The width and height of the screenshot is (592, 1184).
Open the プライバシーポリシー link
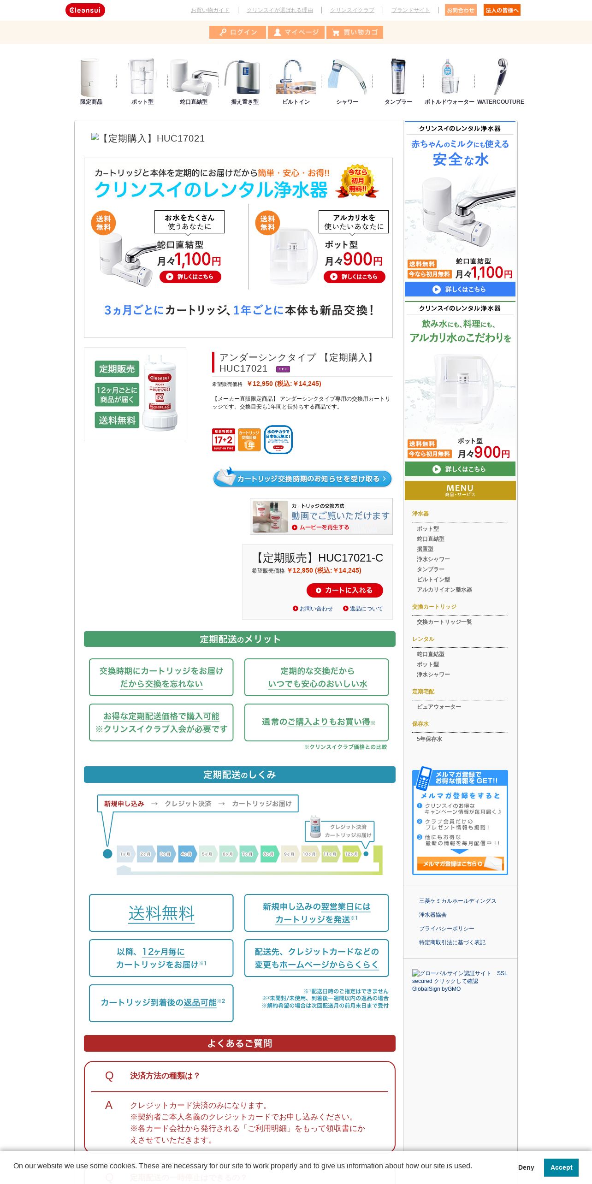point(446,929)
